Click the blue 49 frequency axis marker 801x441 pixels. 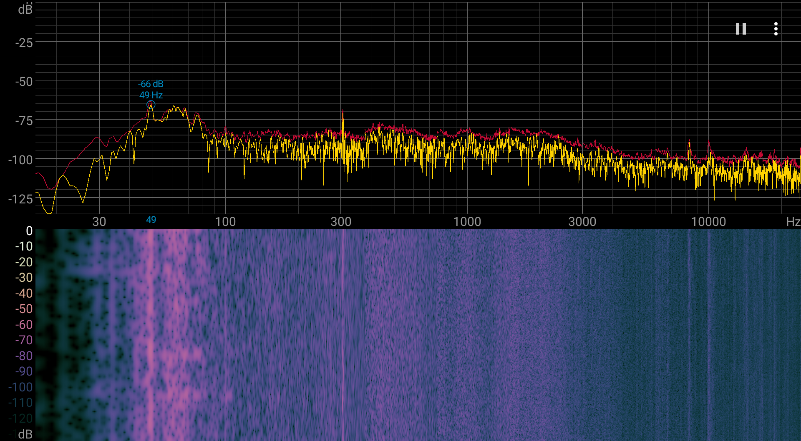click(151, 220)
